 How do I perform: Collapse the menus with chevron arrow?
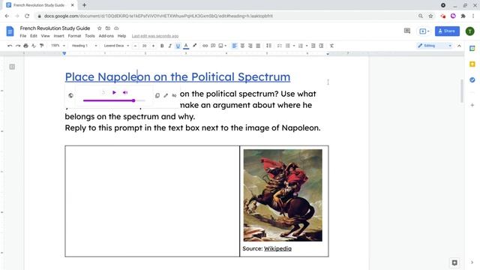coord(459,46)
